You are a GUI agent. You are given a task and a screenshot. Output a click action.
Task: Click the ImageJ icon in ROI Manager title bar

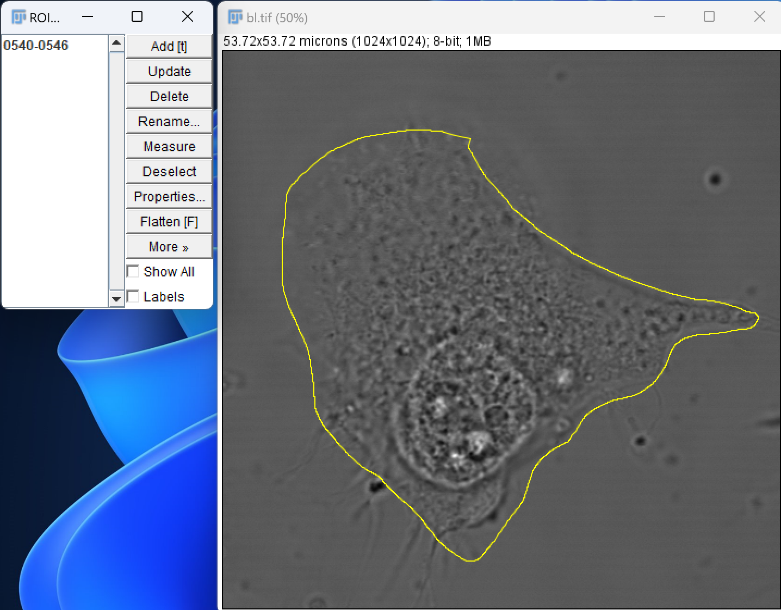(x=18, y=17)
